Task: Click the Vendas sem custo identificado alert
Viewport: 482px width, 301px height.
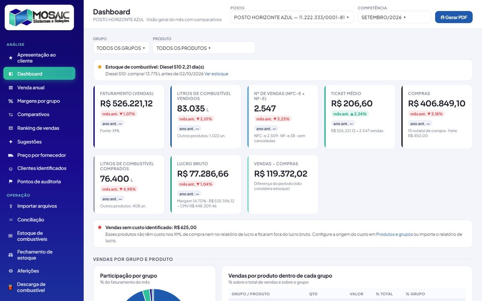Action: (x=283, y=234)
